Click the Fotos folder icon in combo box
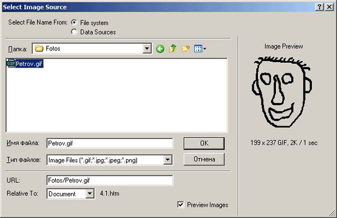Image resolution: width=337 pixels, height=218 pixels. click(39, 48)
